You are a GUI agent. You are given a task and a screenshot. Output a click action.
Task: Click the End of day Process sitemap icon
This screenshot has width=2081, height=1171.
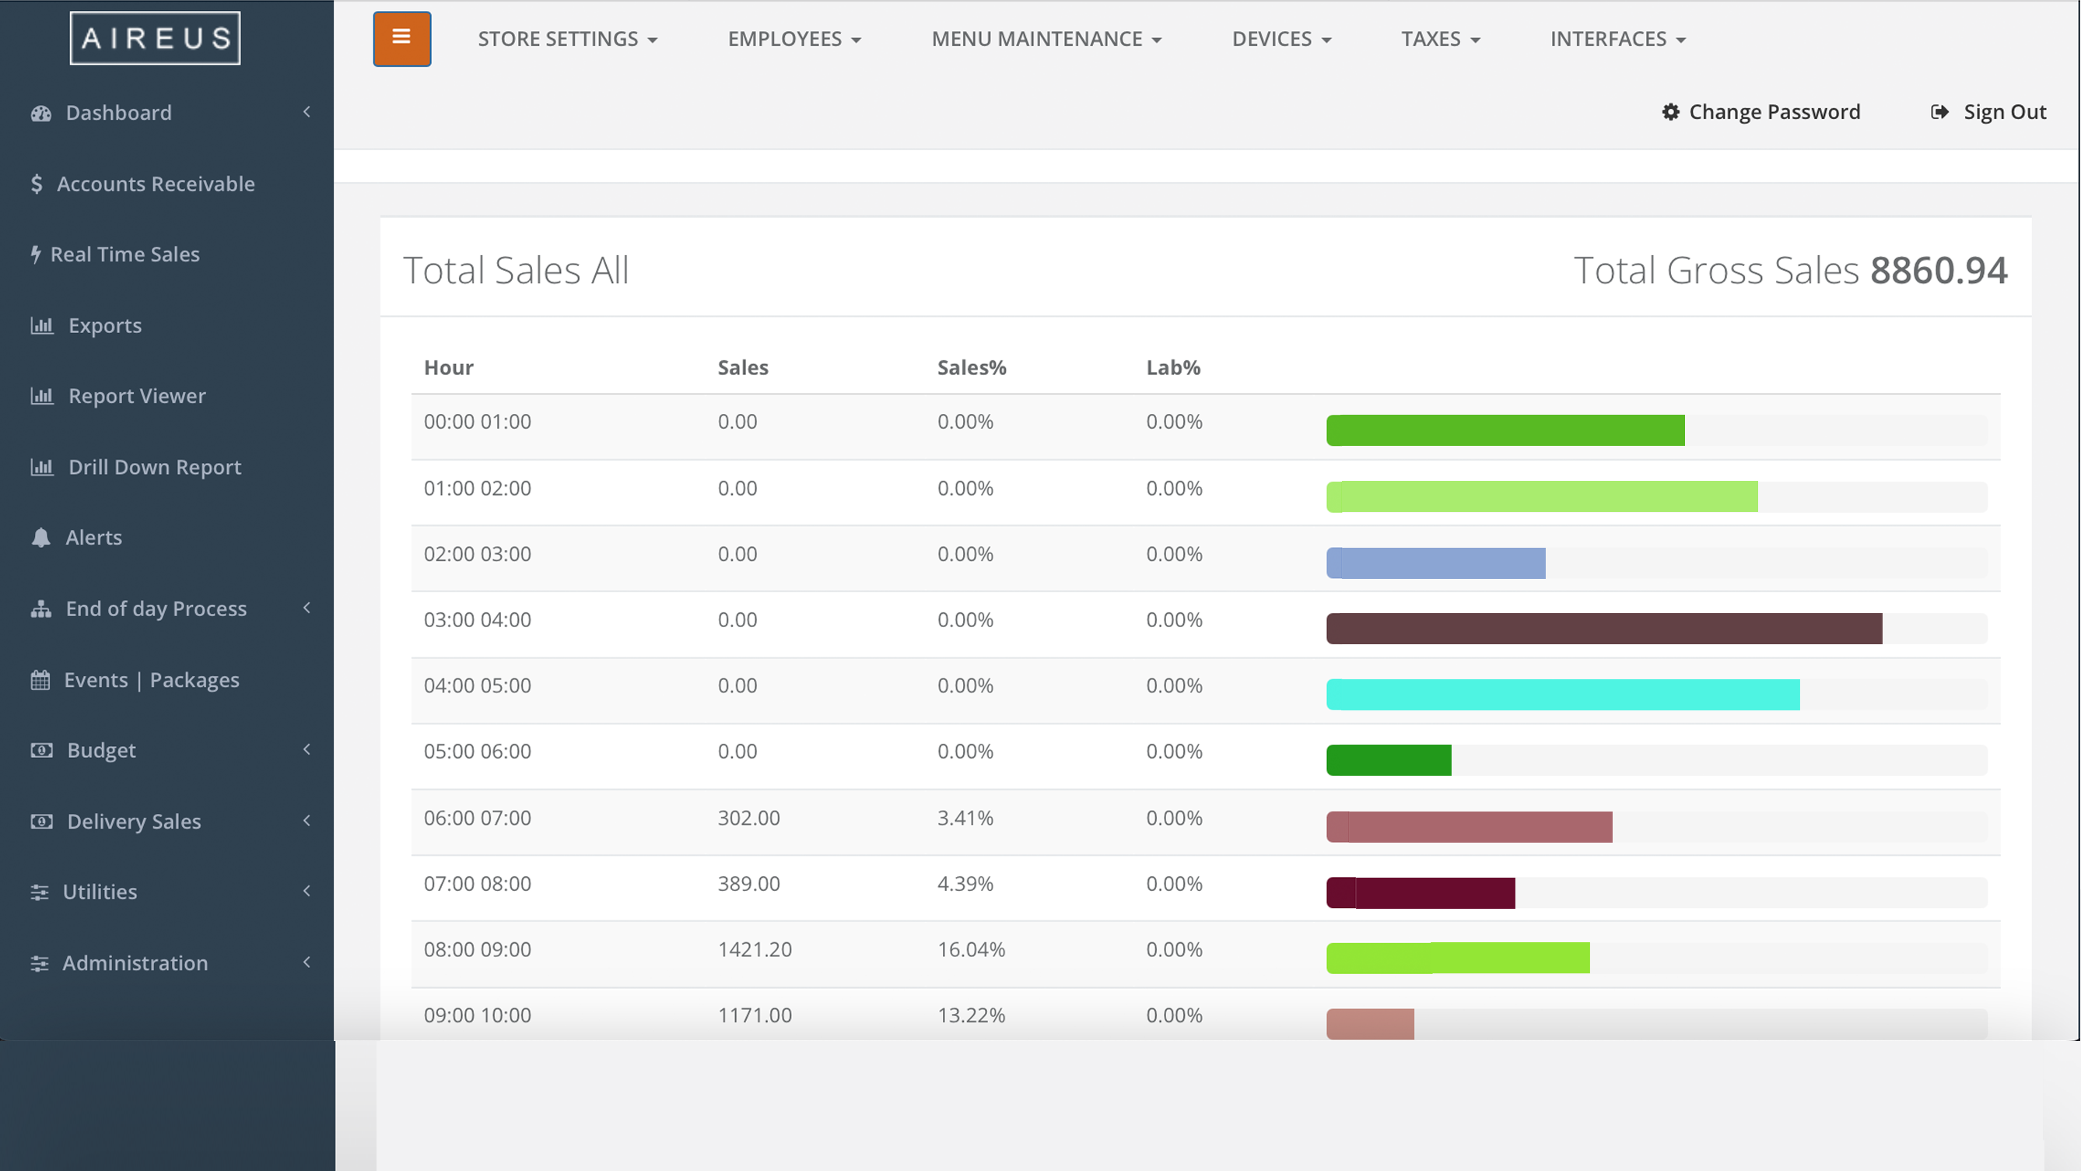(40, 608)
